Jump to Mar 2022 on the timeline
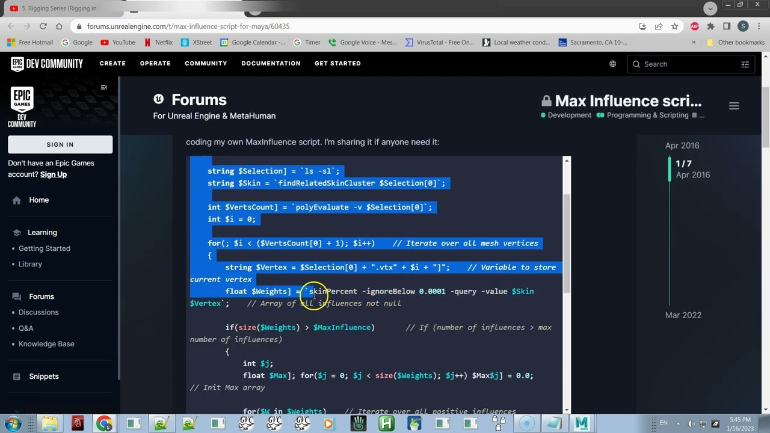 (683, 315)
